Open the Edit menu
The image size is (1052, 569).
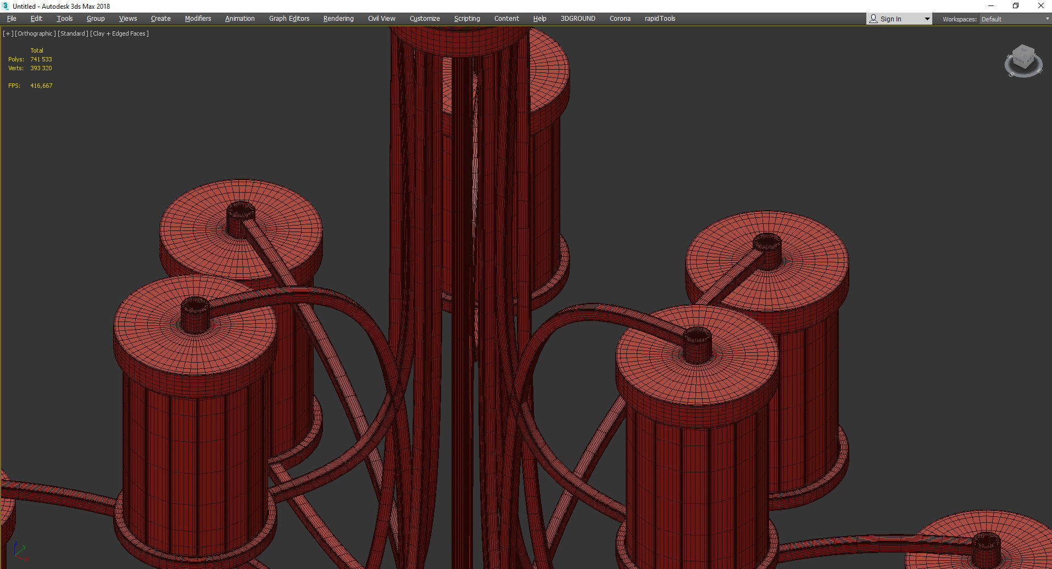(36, 19)
